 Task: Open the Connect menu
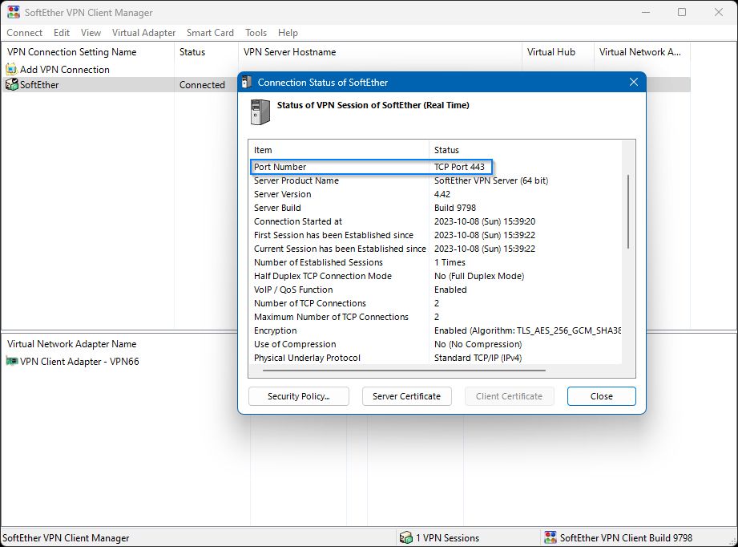25,33
